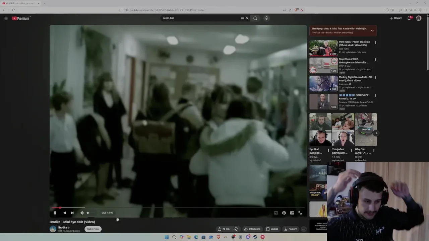Open the Brodka channel avatar
429x241 pixels.
(x=53, y=229)
